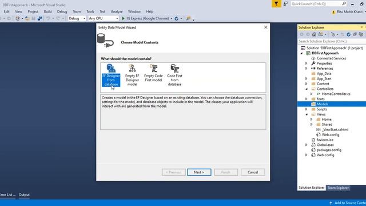Open the Analyze menu
This screenshot has height=206, width=366.
coord(117,11)
